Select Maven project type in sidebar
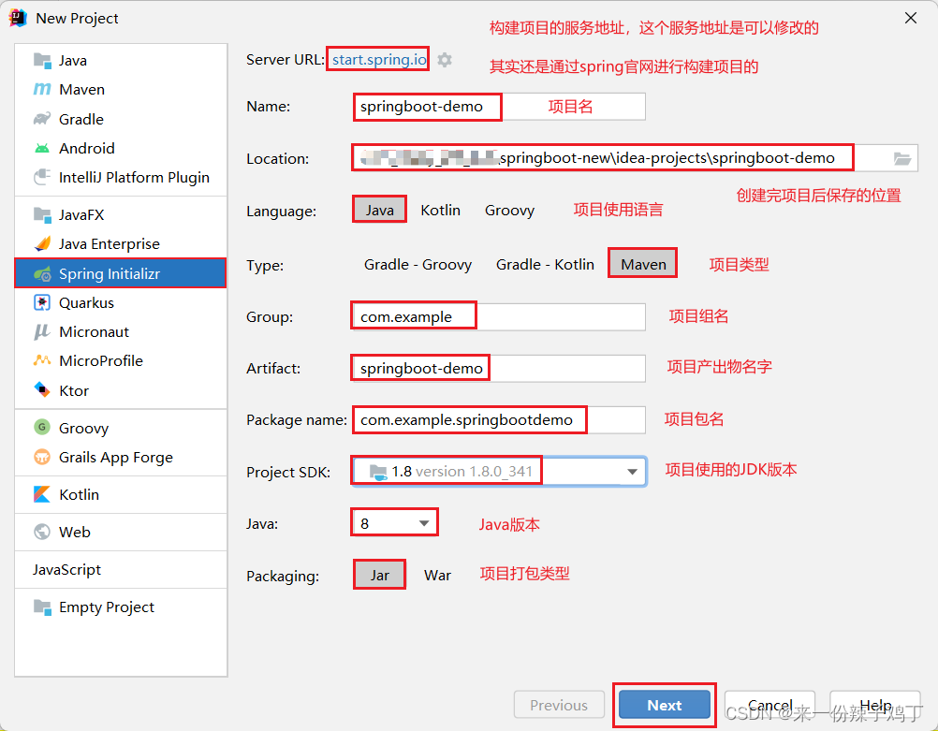Viewport: 938px width, 731px height. 121,89
